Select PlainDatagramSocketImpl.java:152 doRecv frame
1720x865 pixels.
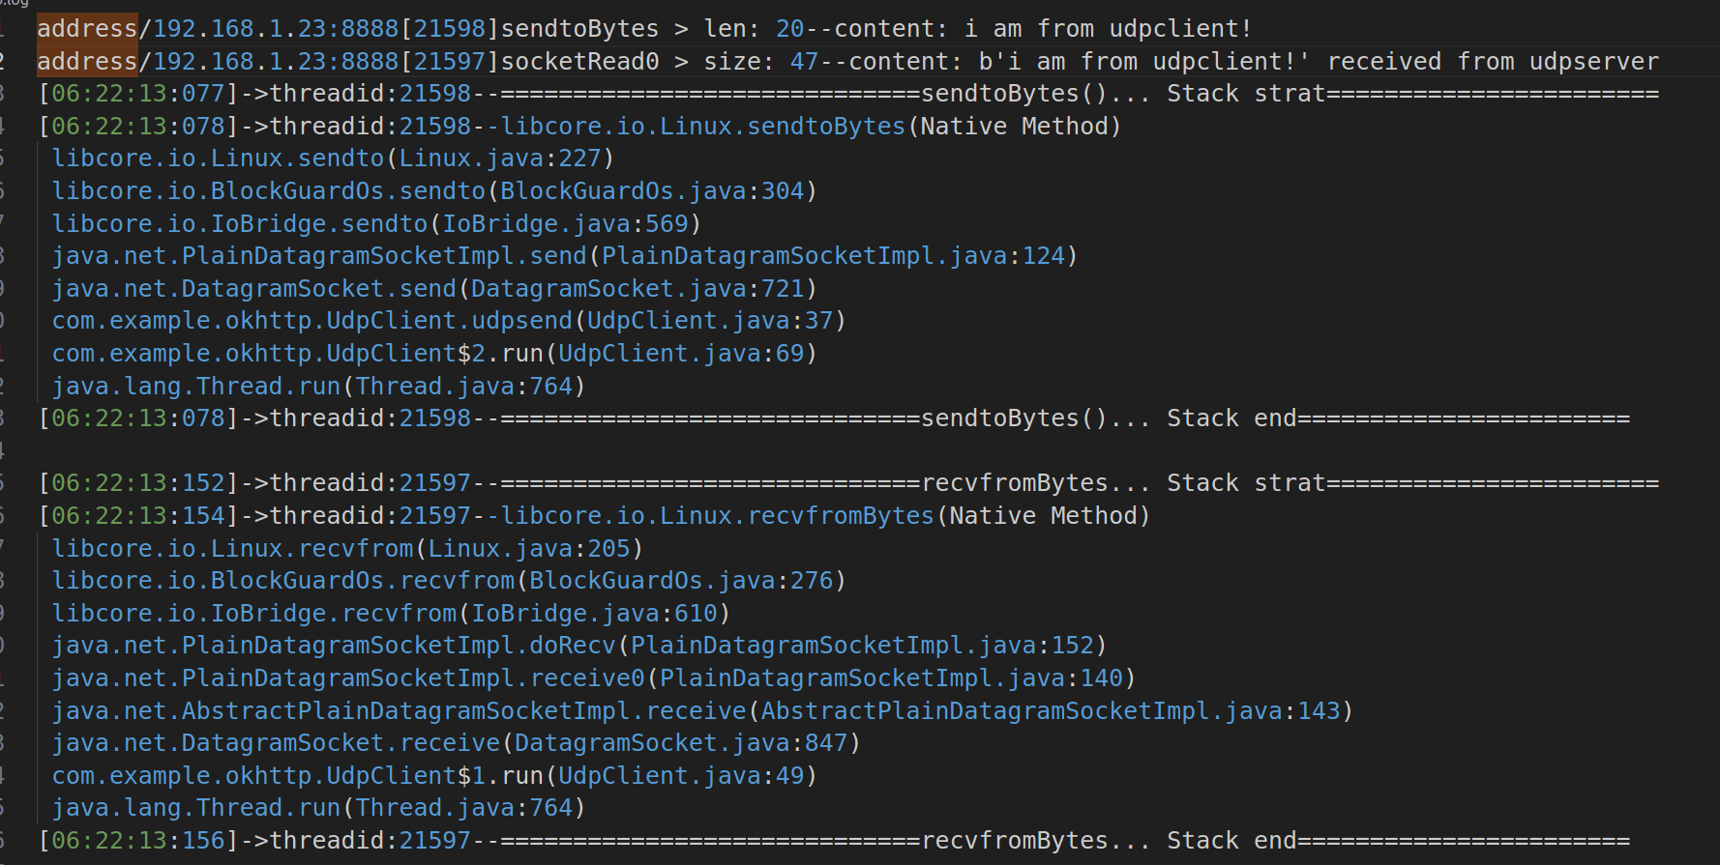coord(862,646)
